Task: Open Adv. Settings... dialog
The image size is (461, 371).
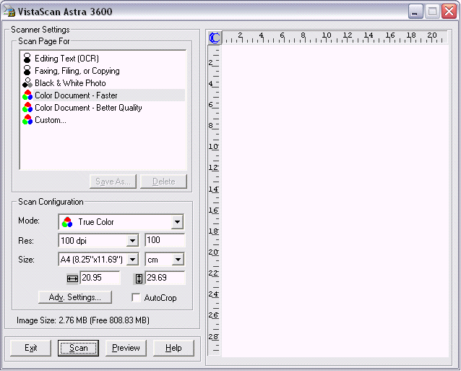Action: click(x=75, y=297)
